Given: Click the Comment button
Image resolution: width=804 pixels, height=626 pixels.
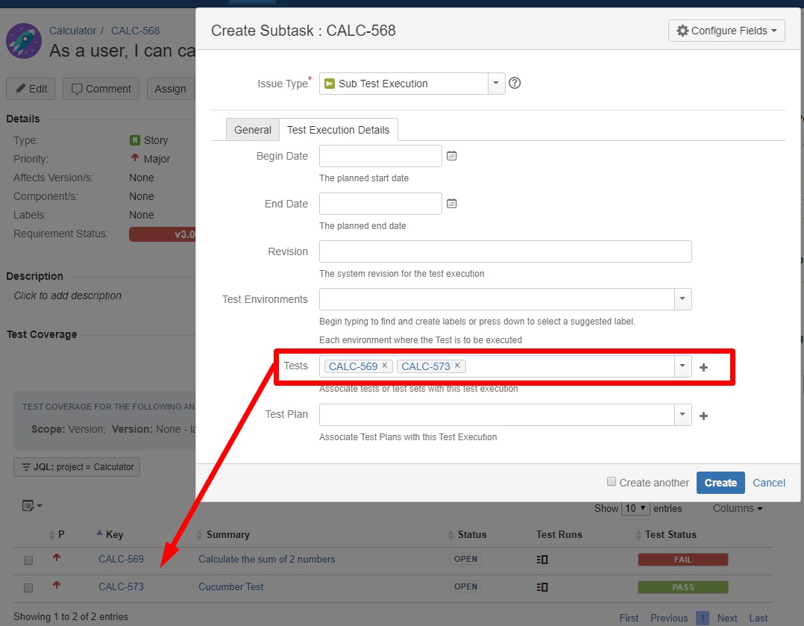Looking at the screenshot, I should pos(101,89).
